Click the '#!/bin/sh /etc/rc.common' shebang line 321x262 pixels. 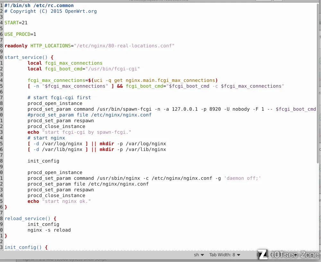tap(39, 5)
